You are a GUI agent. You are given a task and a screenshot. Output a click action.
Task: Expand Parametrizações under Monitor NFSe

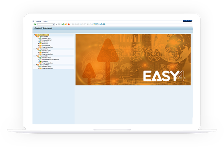coord(38,68)
